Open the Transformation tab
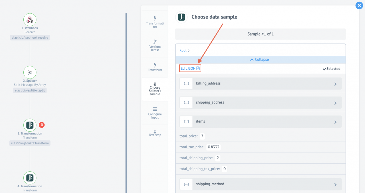This screenshot has width=365, height=193. point(155,22)
